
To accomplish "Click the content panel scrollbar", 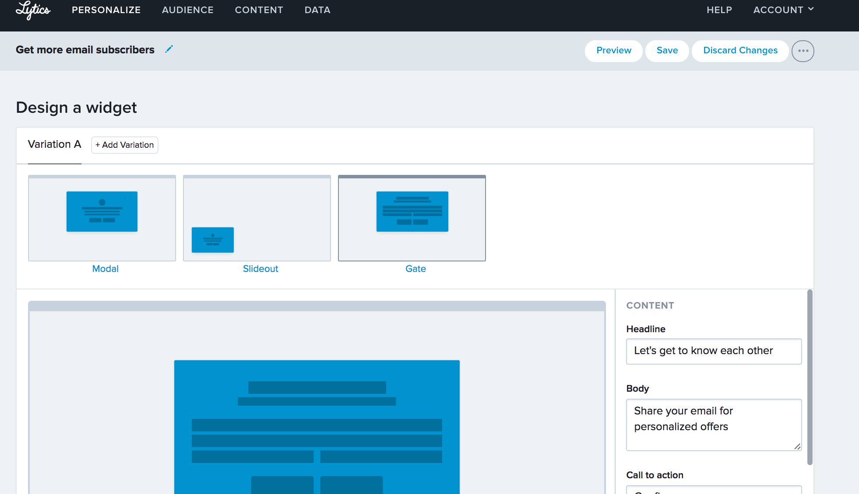I will [810, 377].
